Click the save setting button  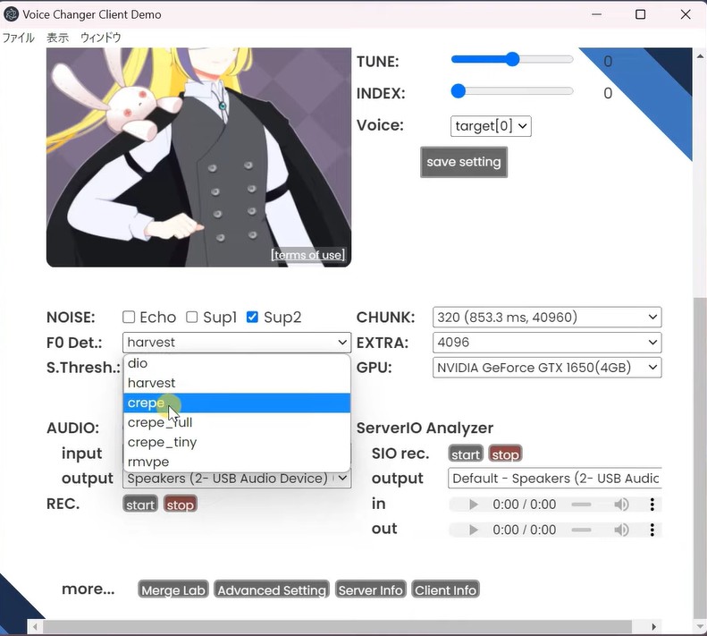point(464,162)
